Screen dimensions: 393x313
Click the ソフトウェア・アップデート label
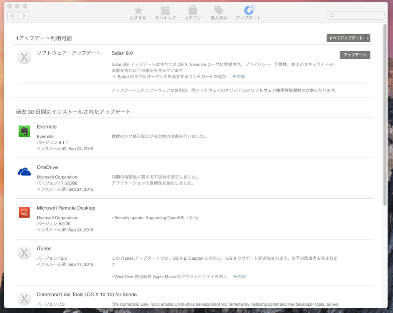click(x=69, y=53)
